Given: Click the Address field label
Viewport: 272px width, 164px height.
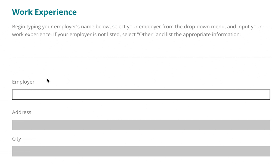Looking at the screenshot, I should 21,112.
